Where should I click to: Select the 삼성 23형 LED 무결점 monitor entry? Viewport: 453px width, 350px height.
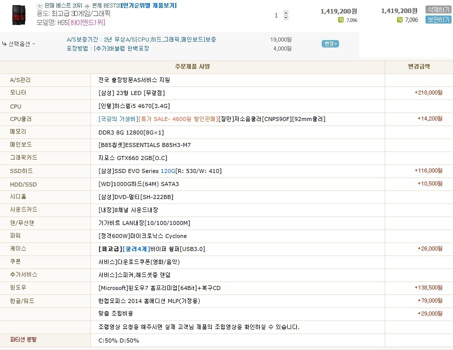pos(132,93)
